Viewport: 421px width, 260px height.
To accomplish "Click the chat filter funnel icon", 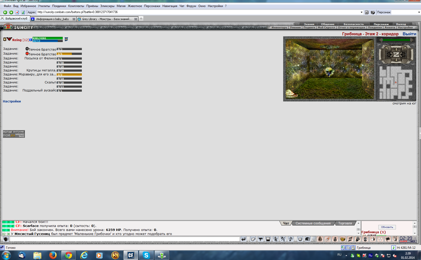I will 261,239.
